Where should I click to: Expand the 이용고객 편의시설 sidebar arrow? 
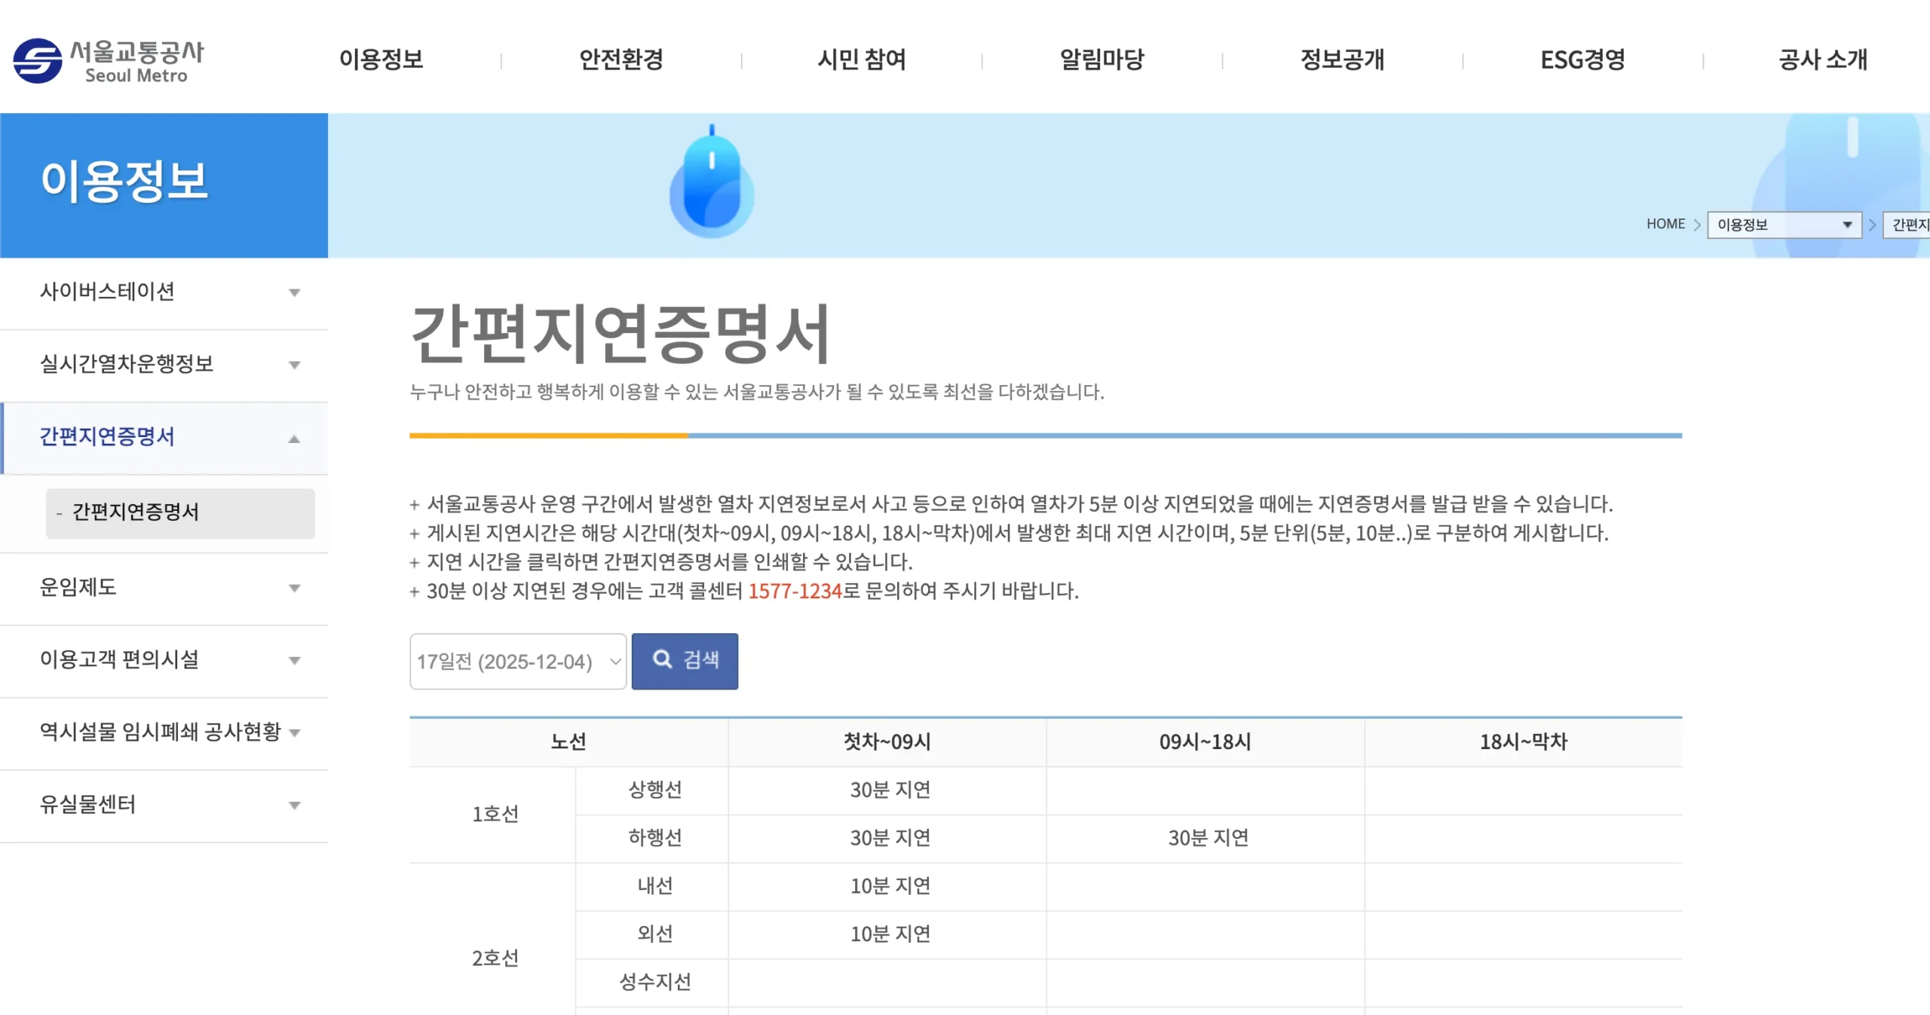point(294,661)
